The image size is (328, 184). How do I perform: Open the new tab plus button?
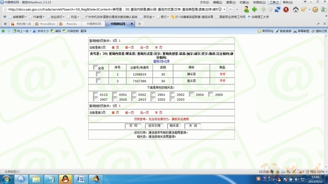pyautogui.click(x=139, y=24)
